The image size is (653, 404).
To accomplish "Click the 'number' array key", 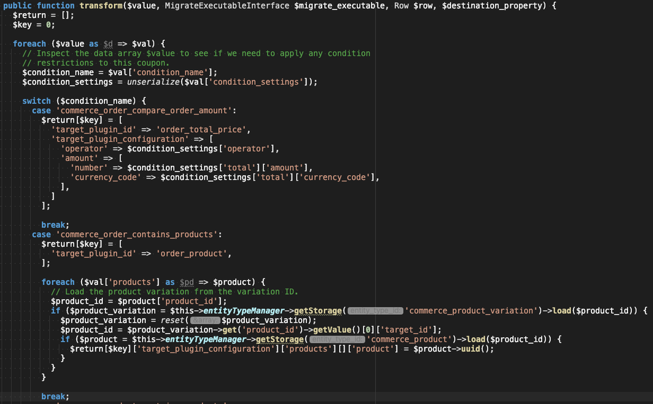I will (x=89, y=167).
